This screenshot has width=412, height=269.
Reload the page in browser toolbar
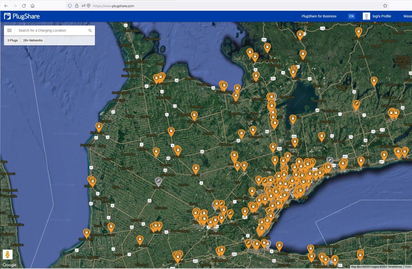point(24,6)
